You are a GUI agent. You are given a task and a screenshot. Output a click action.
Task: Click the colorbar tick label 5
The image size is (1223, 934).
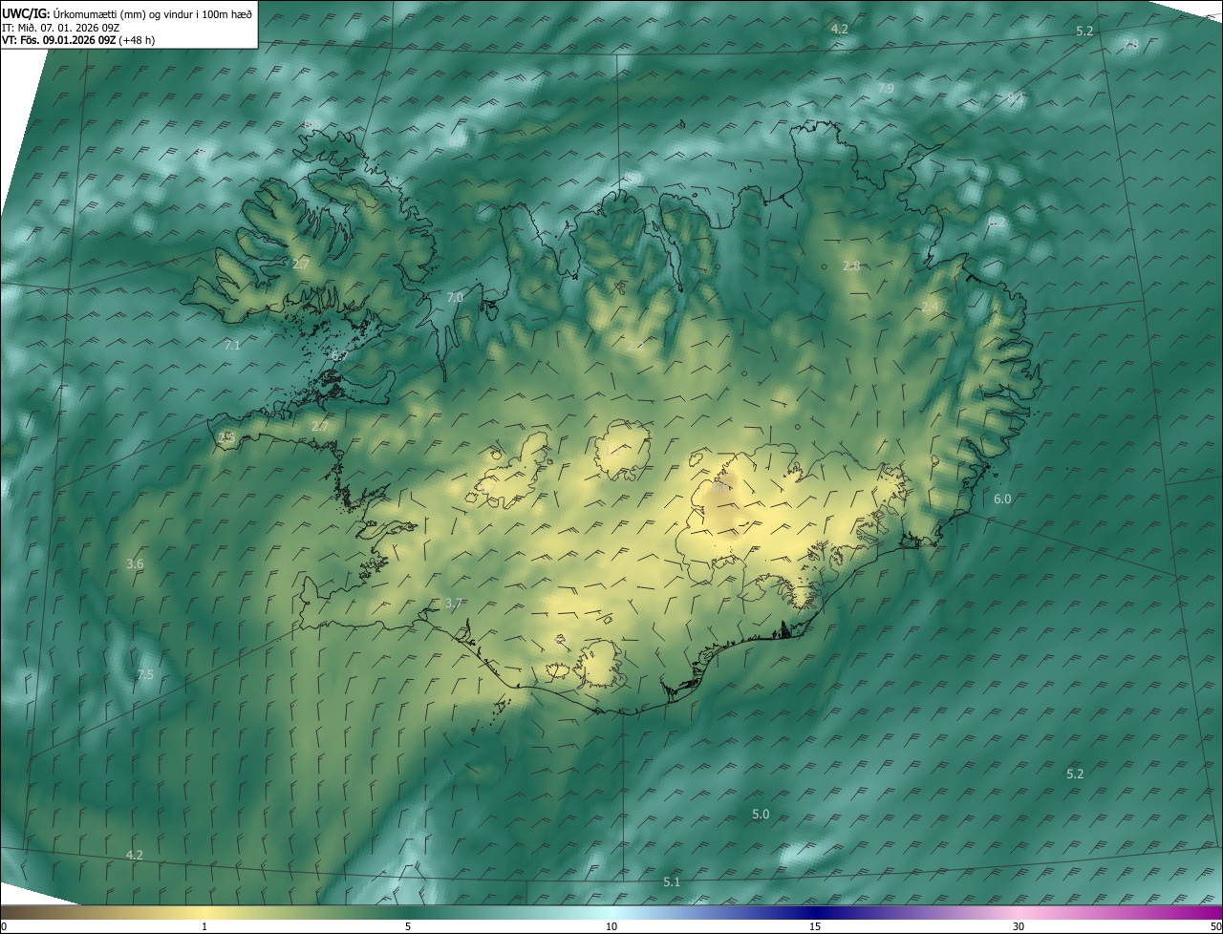pyautogui.click(x=408, y=927)
